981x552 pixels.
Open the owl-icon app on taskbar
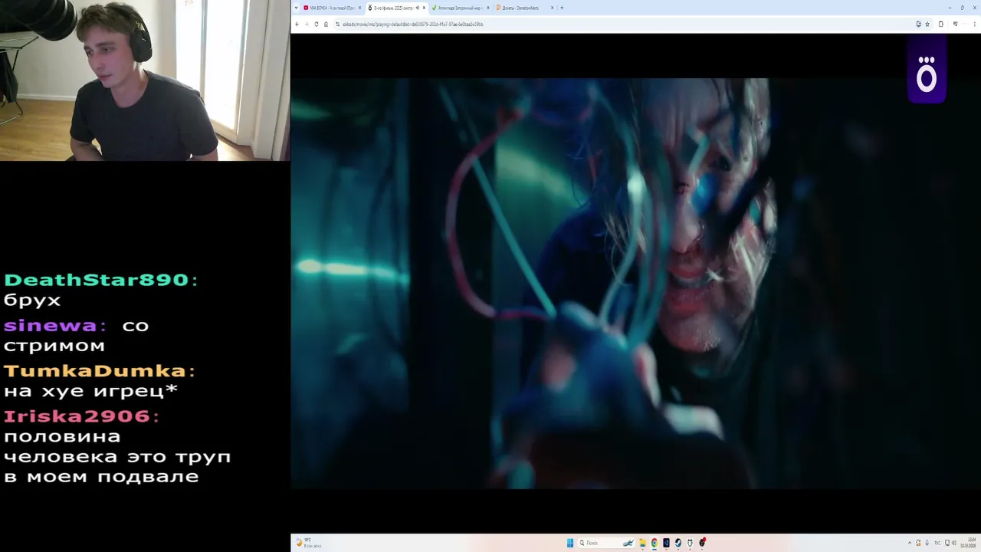coord(690,543)
